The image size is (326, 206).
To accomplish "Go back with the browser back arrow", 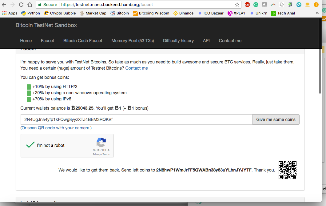I will pyautogui.click(x=4, y=5).
